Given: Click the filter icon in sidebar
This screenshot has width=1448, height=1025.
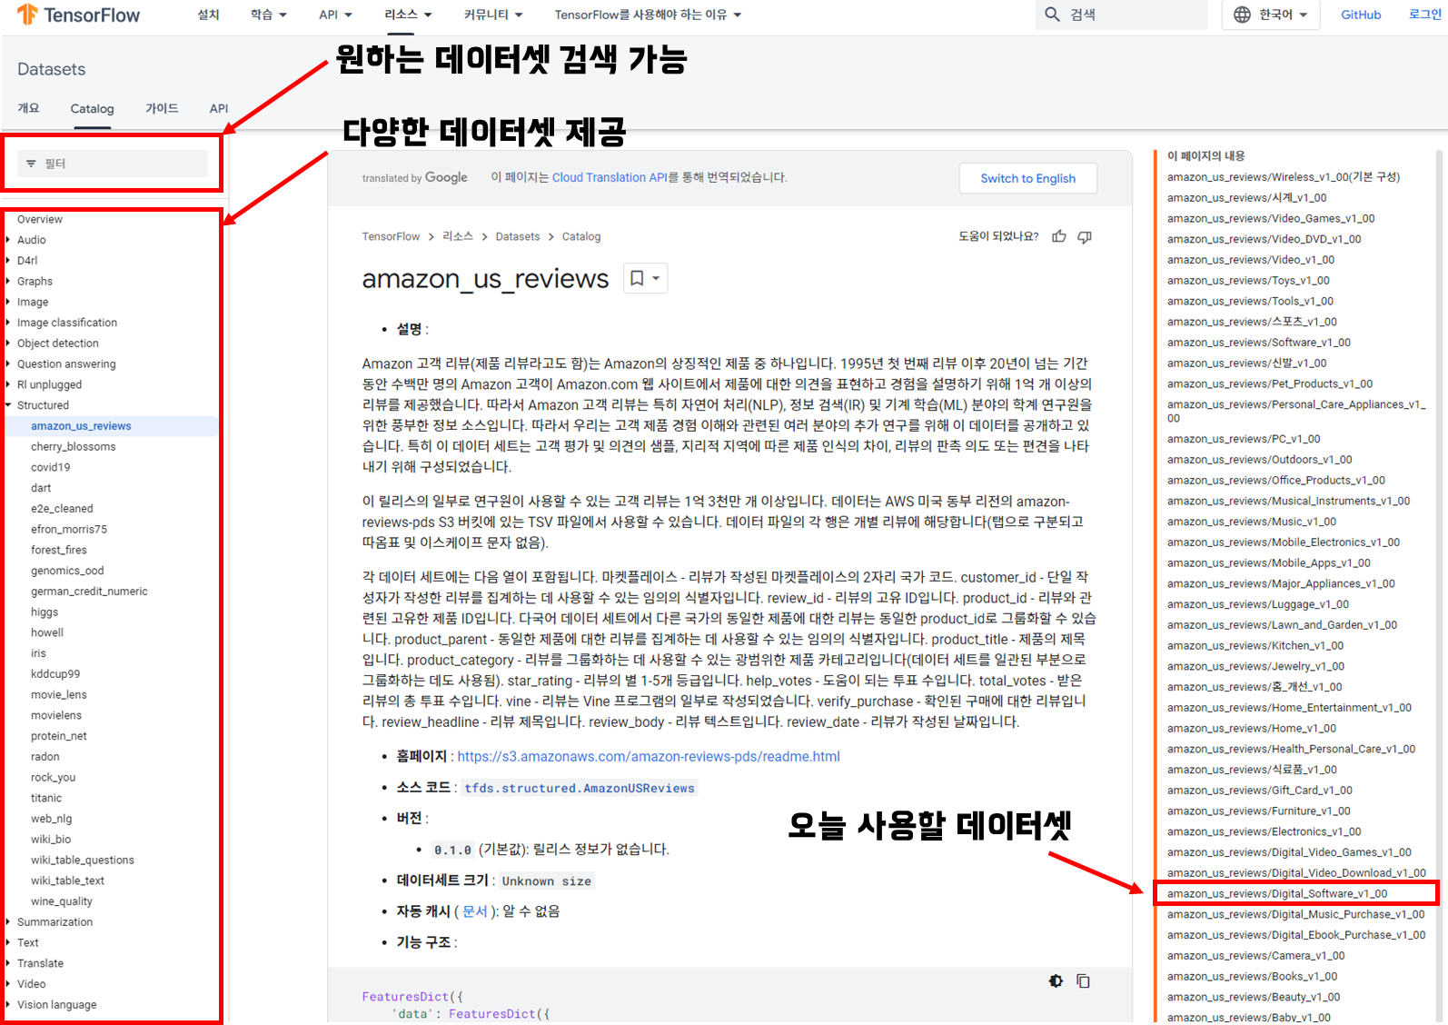Looking at the screenshot, I should tap(31, 164).
